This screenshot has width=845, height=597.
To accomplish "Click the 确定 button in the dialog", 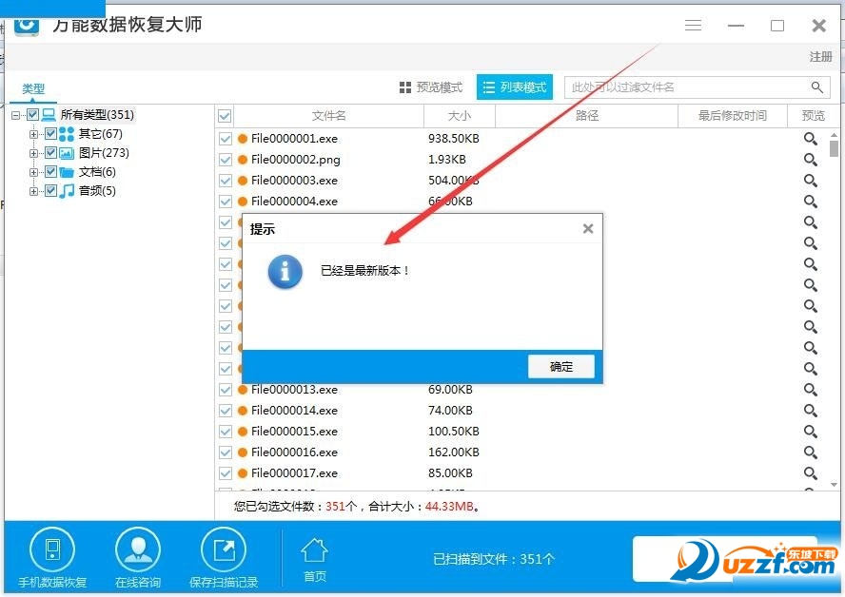I will coord(561,366).
